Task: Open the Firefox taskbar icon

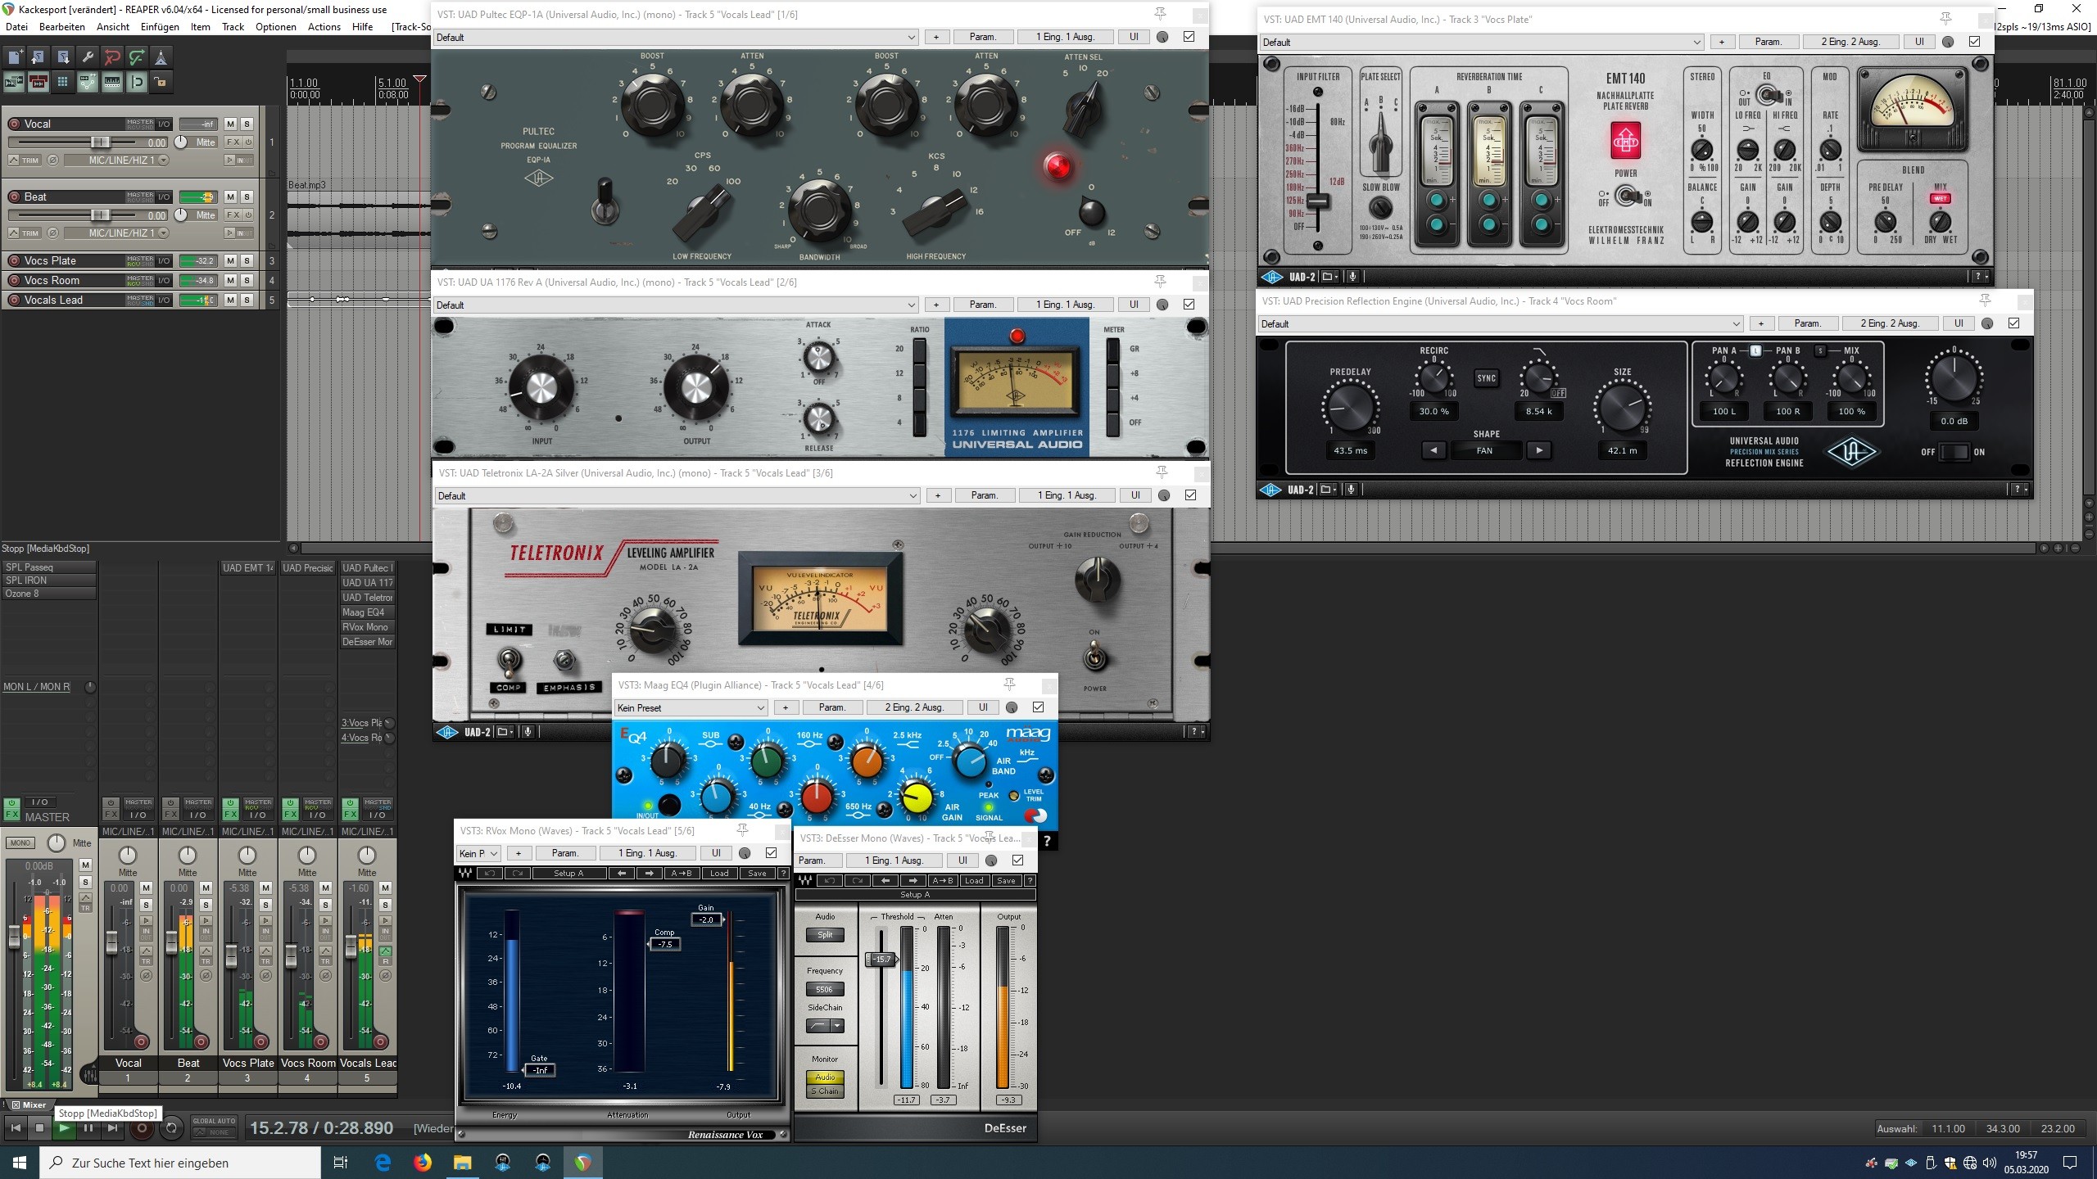Action: [x=423, y=1163]
